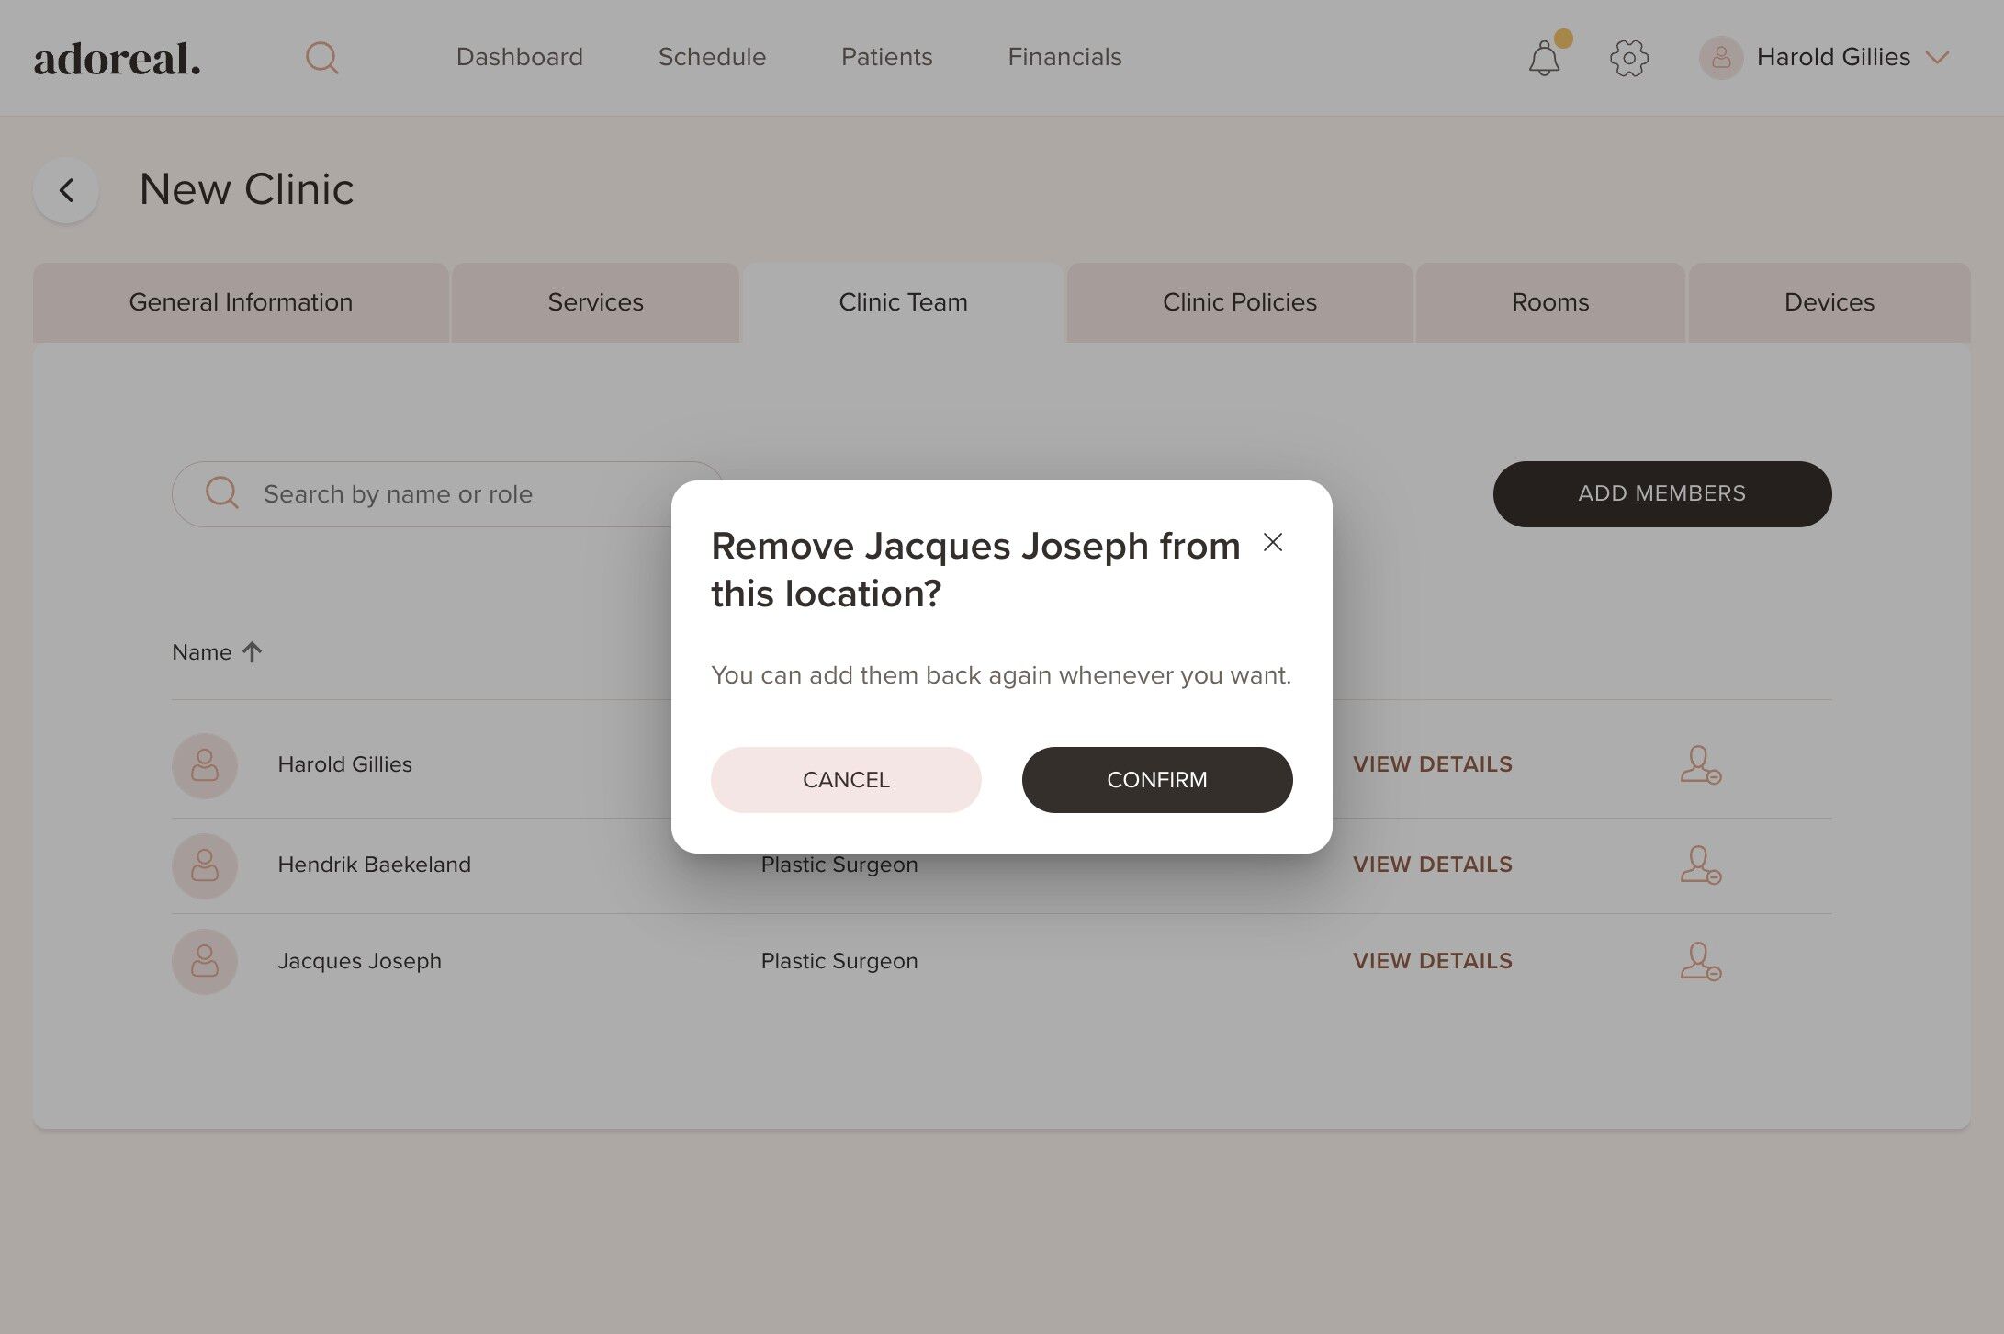Open the Rooms tab
The width and height of the screenshot is (2004, 1334).
pyautogui.click(x=1549, y=302)
